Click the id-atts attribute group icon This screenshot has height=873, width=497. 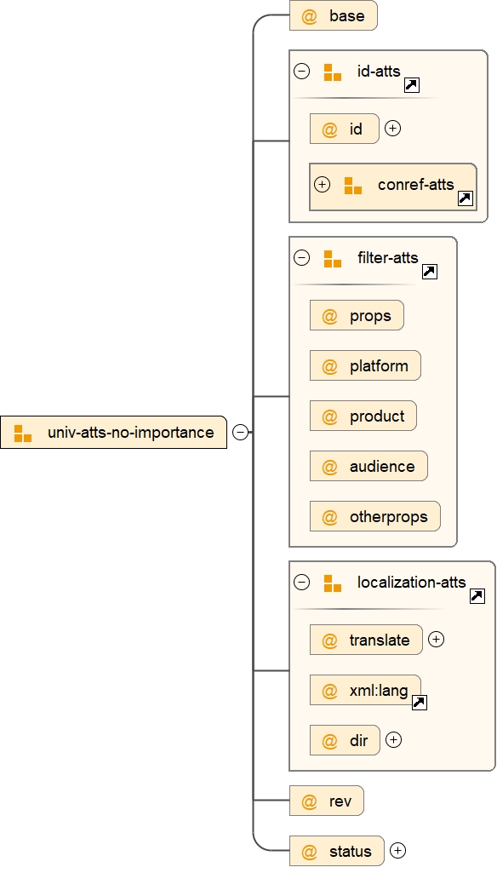coord(333,72)
